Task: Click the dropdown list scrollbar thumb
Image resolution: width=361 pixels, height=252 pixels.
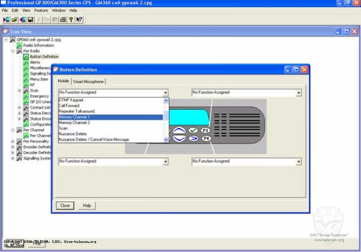Action: tap(166, 116)
